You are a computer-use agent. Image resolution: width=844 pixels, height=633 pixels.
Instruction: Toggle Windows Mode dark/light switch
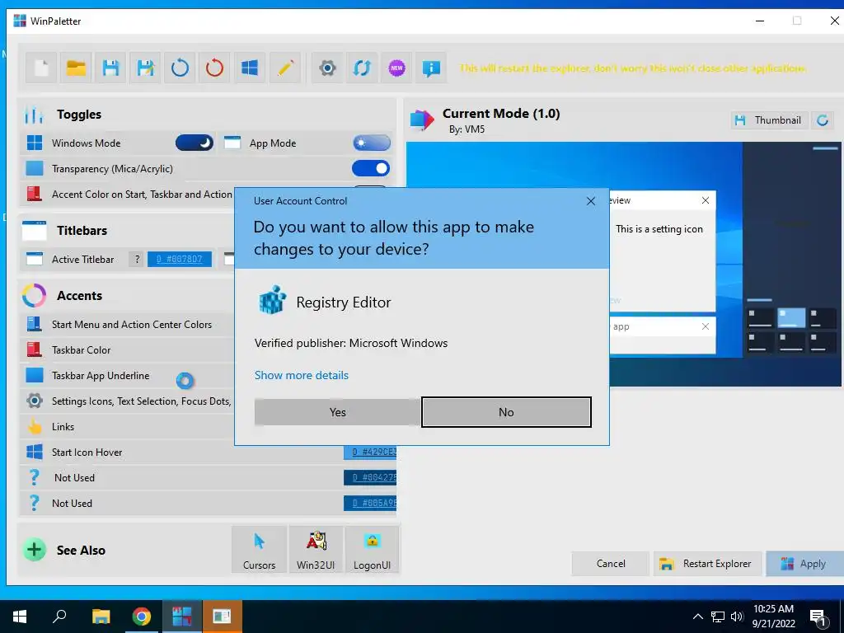pyautogui.click(x=195, y=143)
